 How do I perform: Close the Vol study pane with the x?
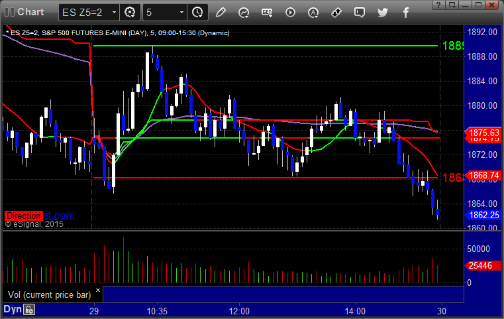(x=98, y=290)
